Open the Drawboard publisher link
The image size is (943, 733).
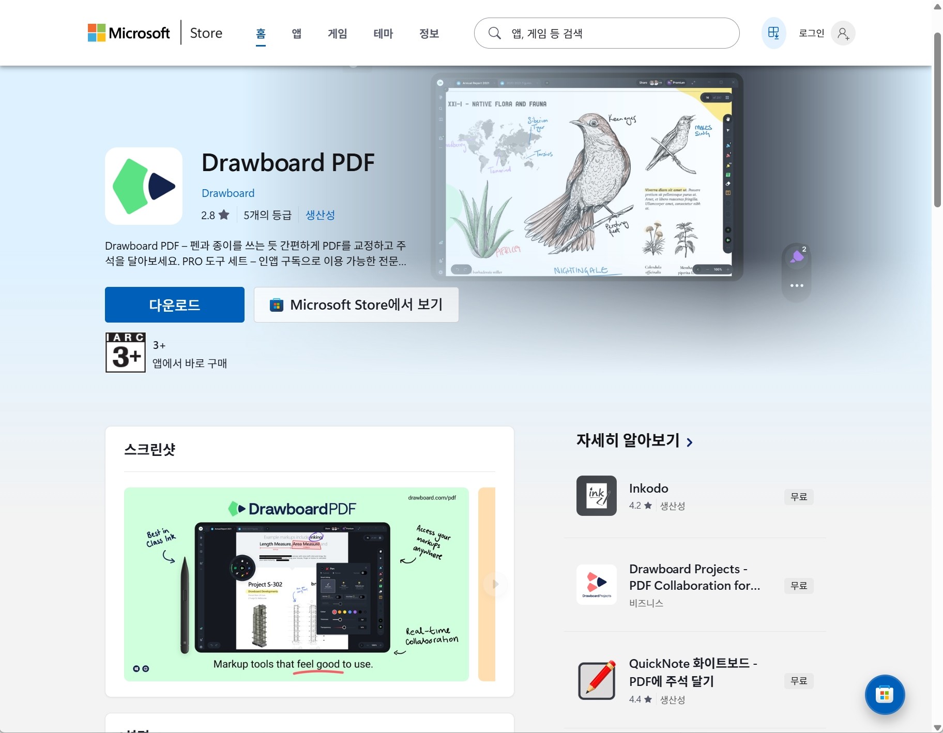(228, 193)
